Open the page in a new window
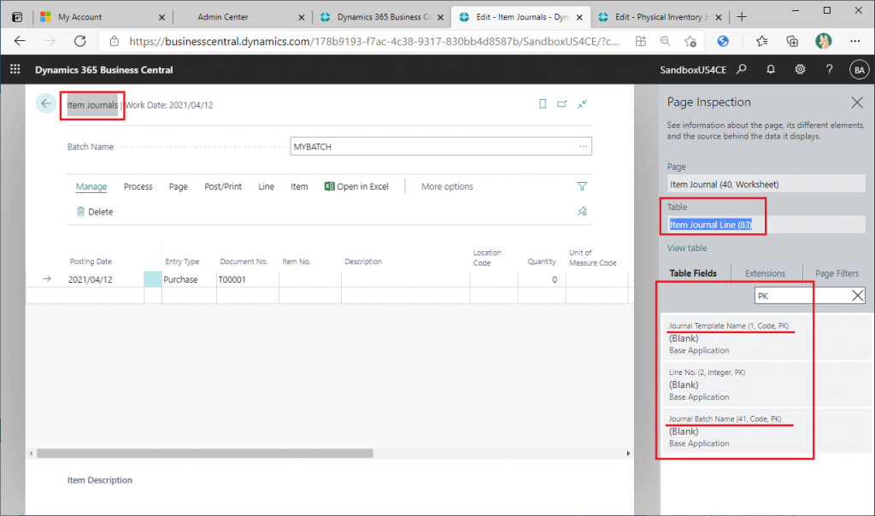Screen dimensions: 875x516 click(x=562, y=103)
